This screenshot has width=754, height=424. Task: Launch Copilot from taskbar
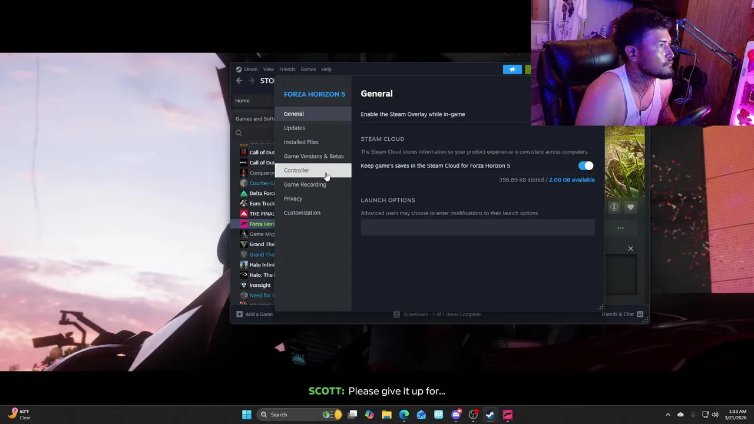pyautogui.click(x=369, y=415)
